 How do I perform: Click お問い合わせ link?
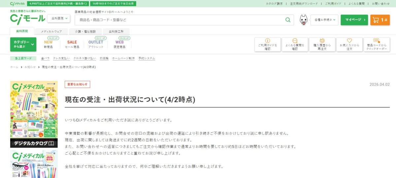380,4
